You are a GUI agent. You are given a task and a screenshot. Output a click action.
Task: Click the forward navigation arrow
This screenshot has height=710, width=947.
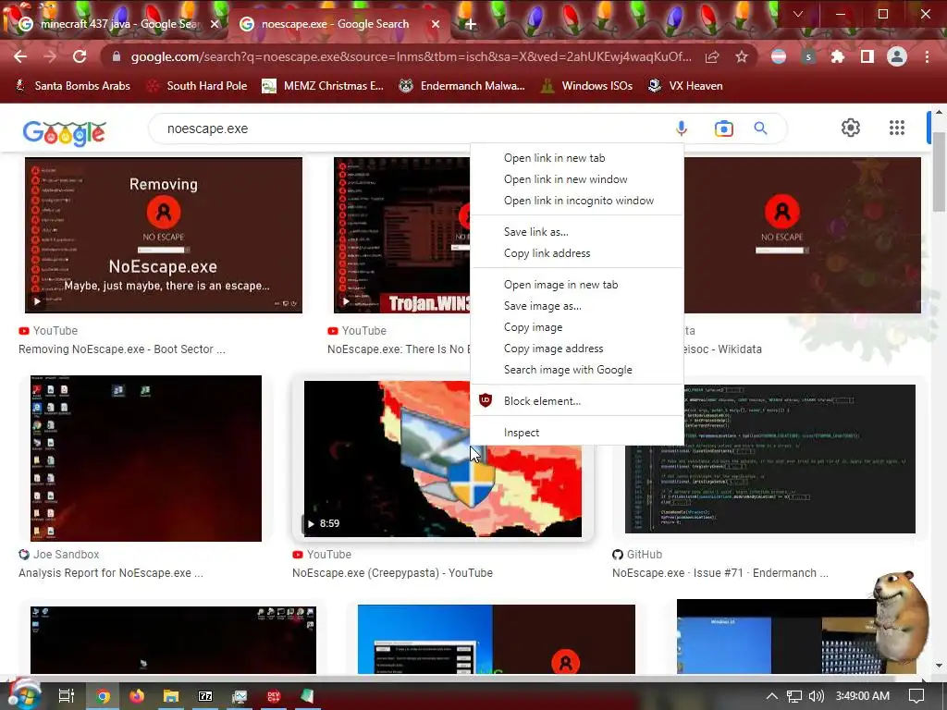tap(50, 56)
